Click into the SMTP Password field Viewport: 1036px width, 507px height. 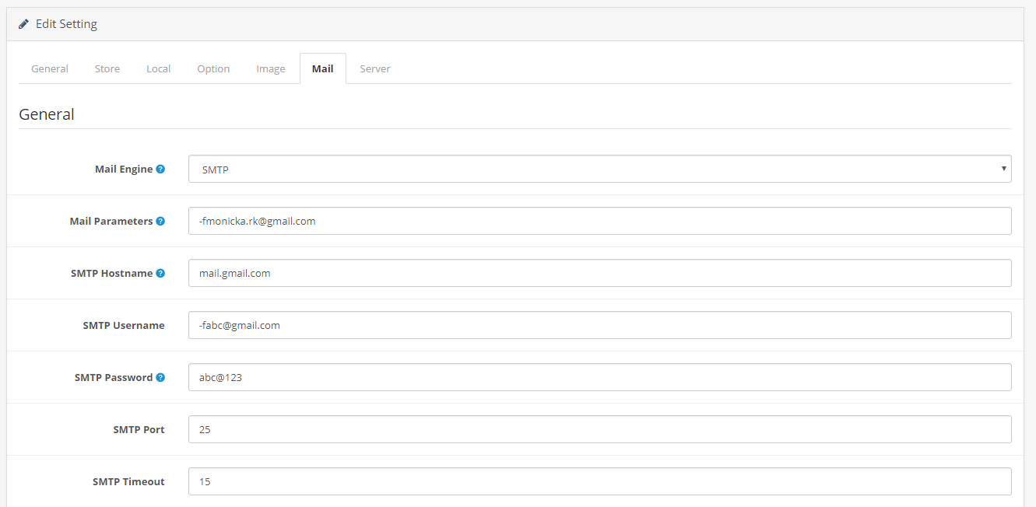(599, 377)
